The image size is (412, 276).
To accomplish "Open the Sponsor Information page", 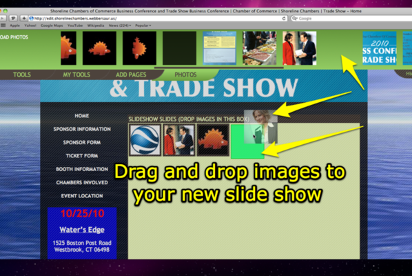I will pos(82,129).
